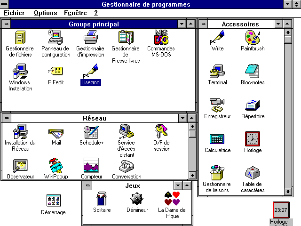Maximize the Jeux window
Viewport: 301px width, 226px height.
[x=187, y=186]
